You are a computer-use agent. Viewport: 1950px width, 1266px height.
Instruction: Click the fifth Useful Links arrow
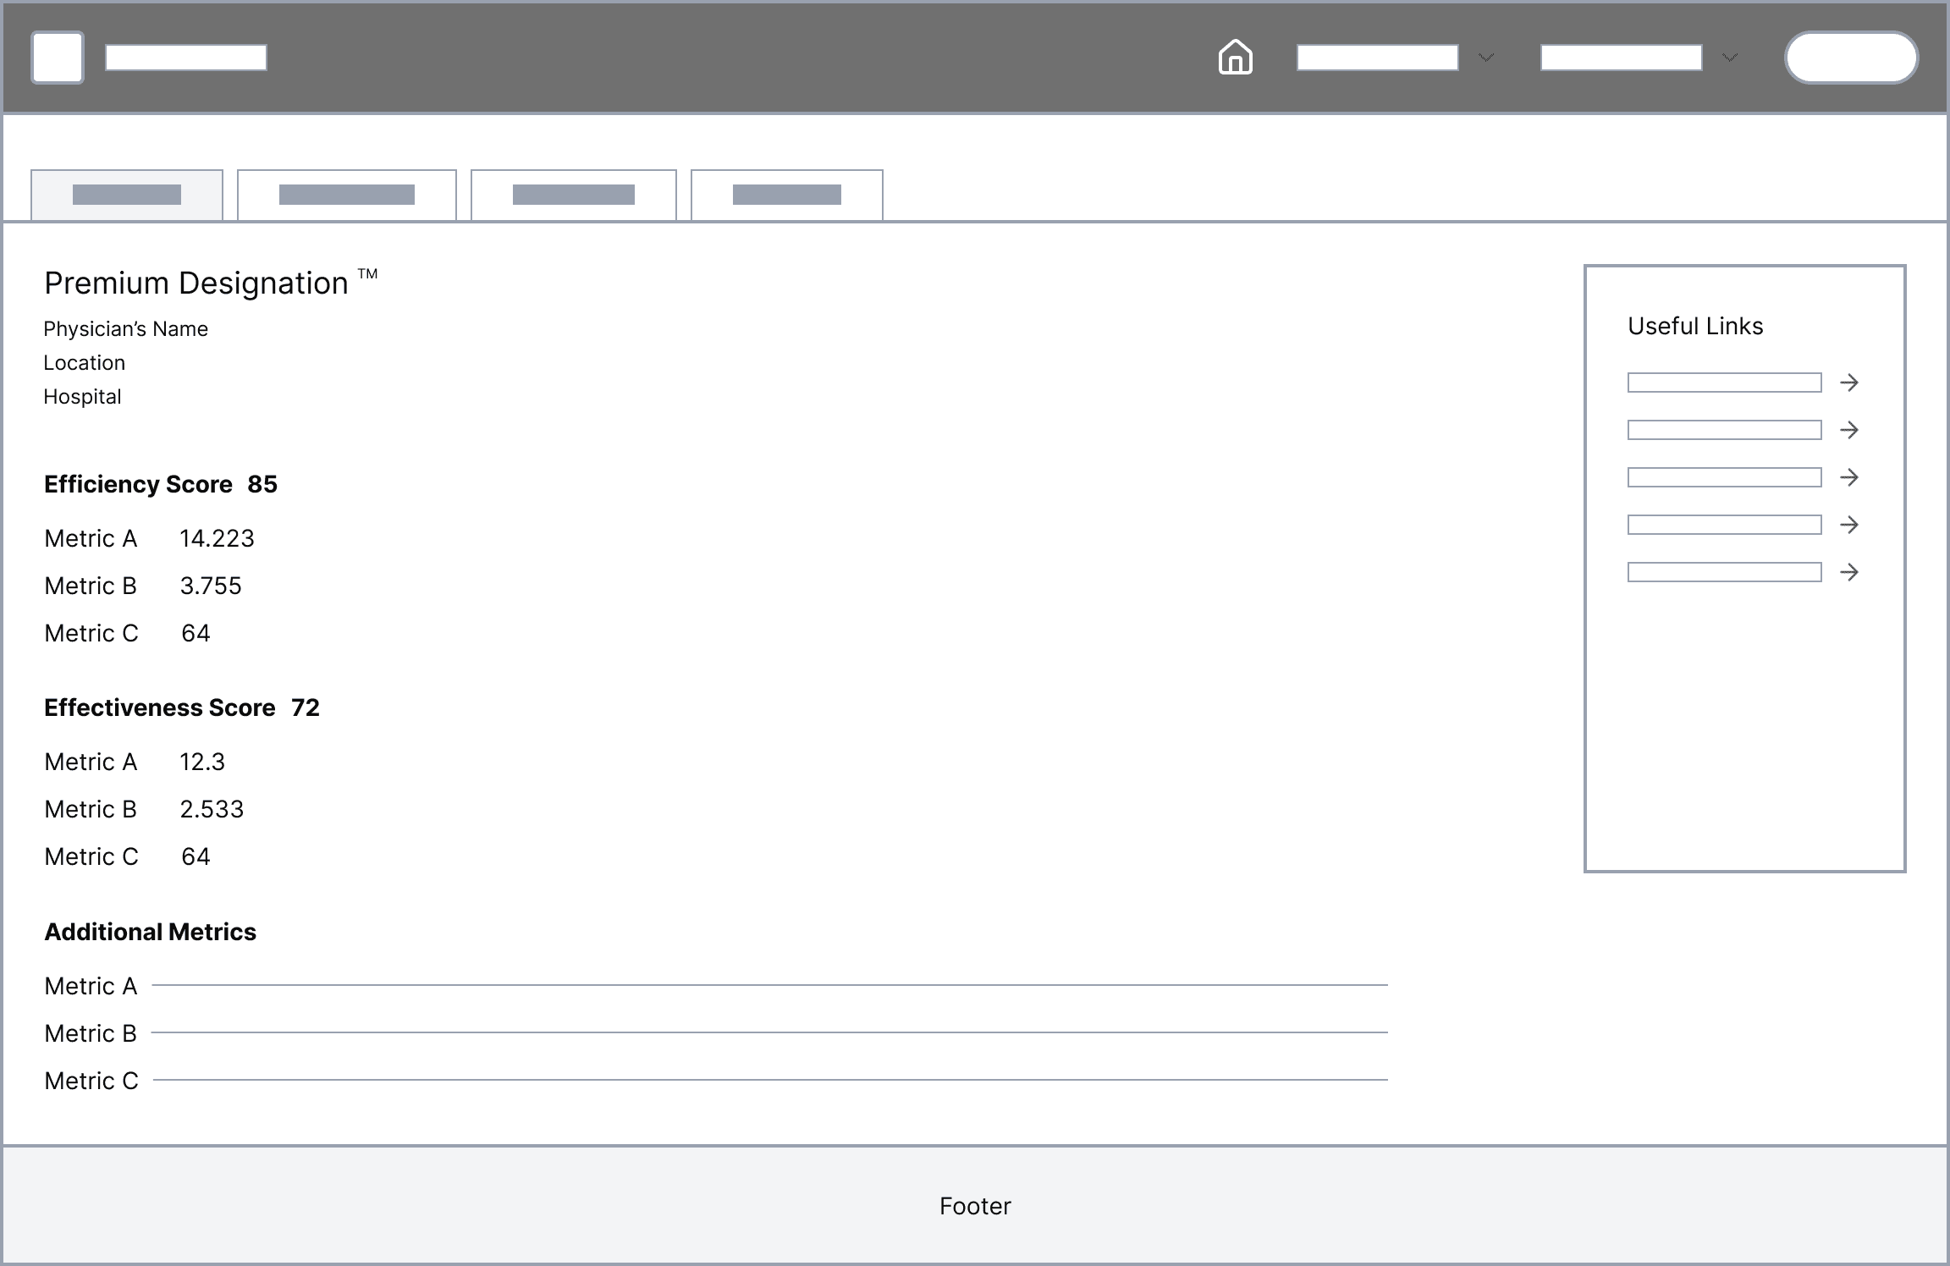(1849, 572)
